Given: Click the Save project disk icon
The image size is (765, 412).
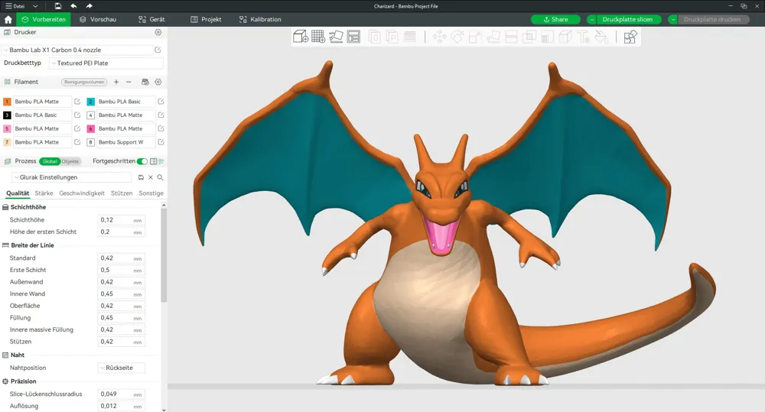Looking at the screenshot, I should [57, 6].
